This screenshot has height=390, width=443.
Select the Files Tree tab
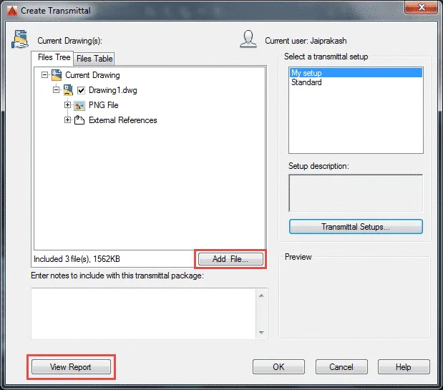[54, 57]
